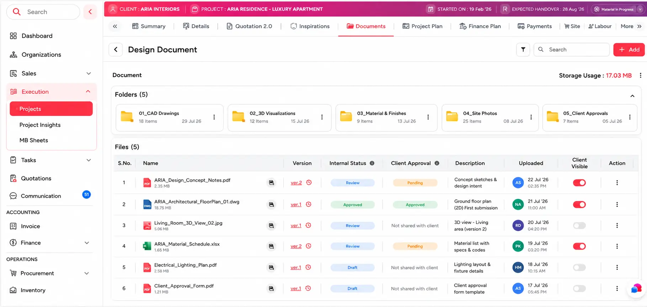Click the chat bubble widget icon

pyautogui.click(x=636, y=288)
